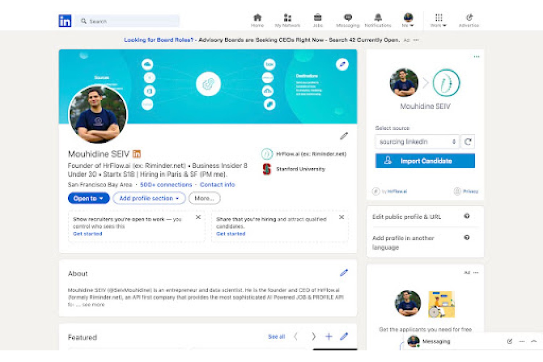Click Get started under open to work
543x362 pixels.
(88, 233)
